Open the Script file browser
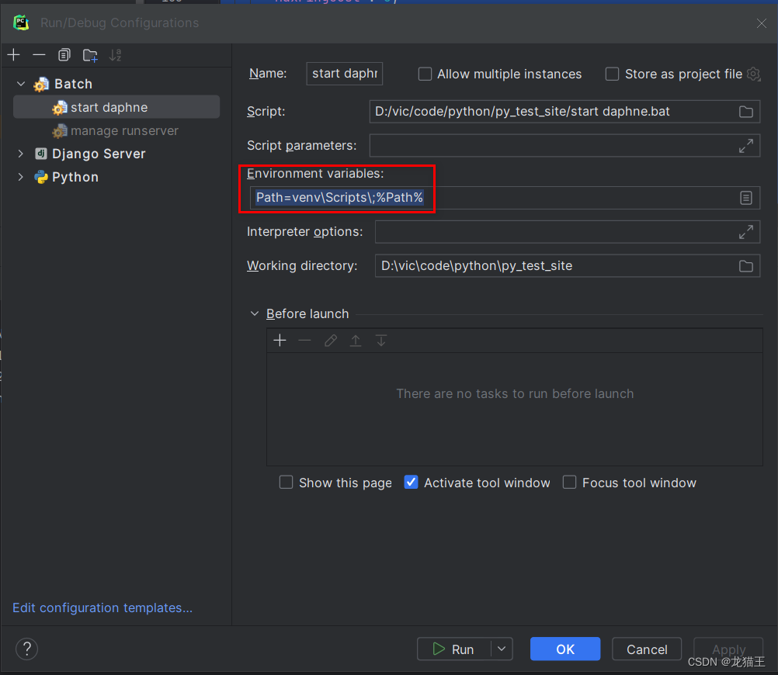This screenshot has width=778, height=675. [x=745, y=111]
